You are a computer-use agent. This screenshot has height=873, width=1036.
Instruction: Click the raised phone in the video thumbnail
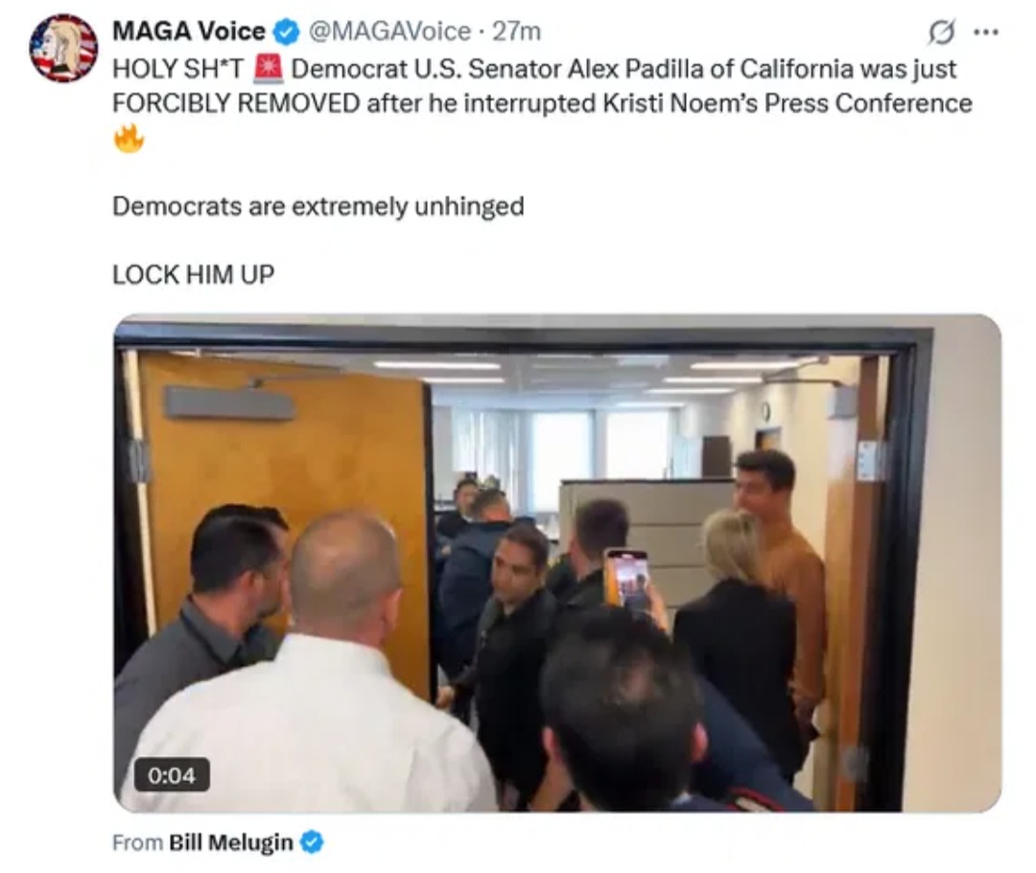pyautogui.click(x=627, y=580)
